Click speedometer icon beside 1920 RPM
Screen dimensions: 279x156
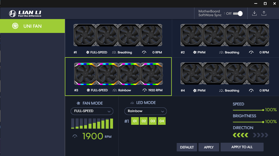click(x=145, y=90)
